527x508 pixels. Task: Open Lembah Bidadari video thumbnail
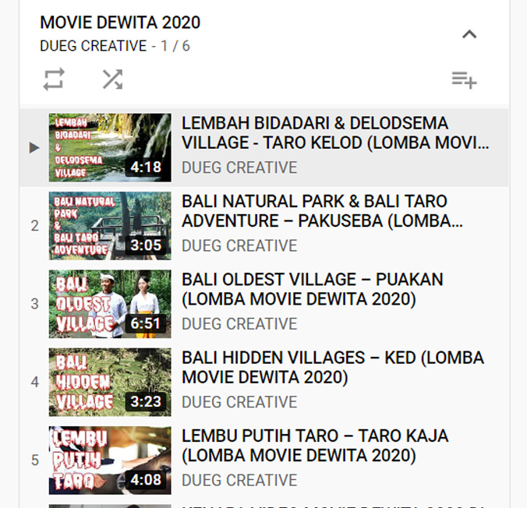pos(110,147)
